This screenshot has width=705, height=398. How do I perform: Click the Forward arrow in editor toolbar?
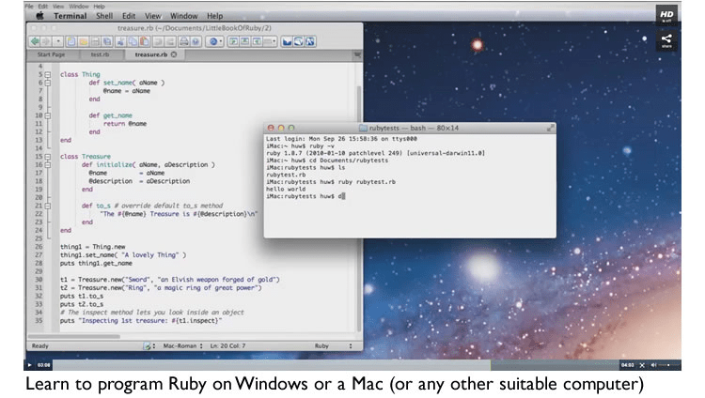[46, 42]
